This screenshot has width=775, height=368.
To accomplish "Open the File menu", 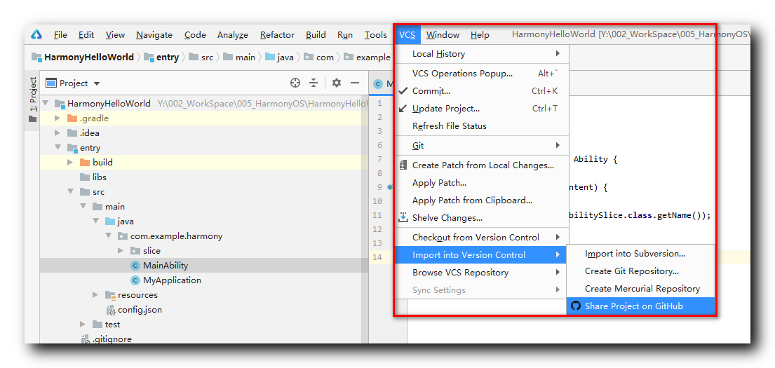I will coord(60,35).
